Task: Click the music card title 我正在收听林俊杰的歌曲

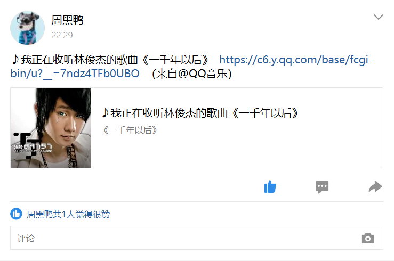Action: (x=169, y=113)
